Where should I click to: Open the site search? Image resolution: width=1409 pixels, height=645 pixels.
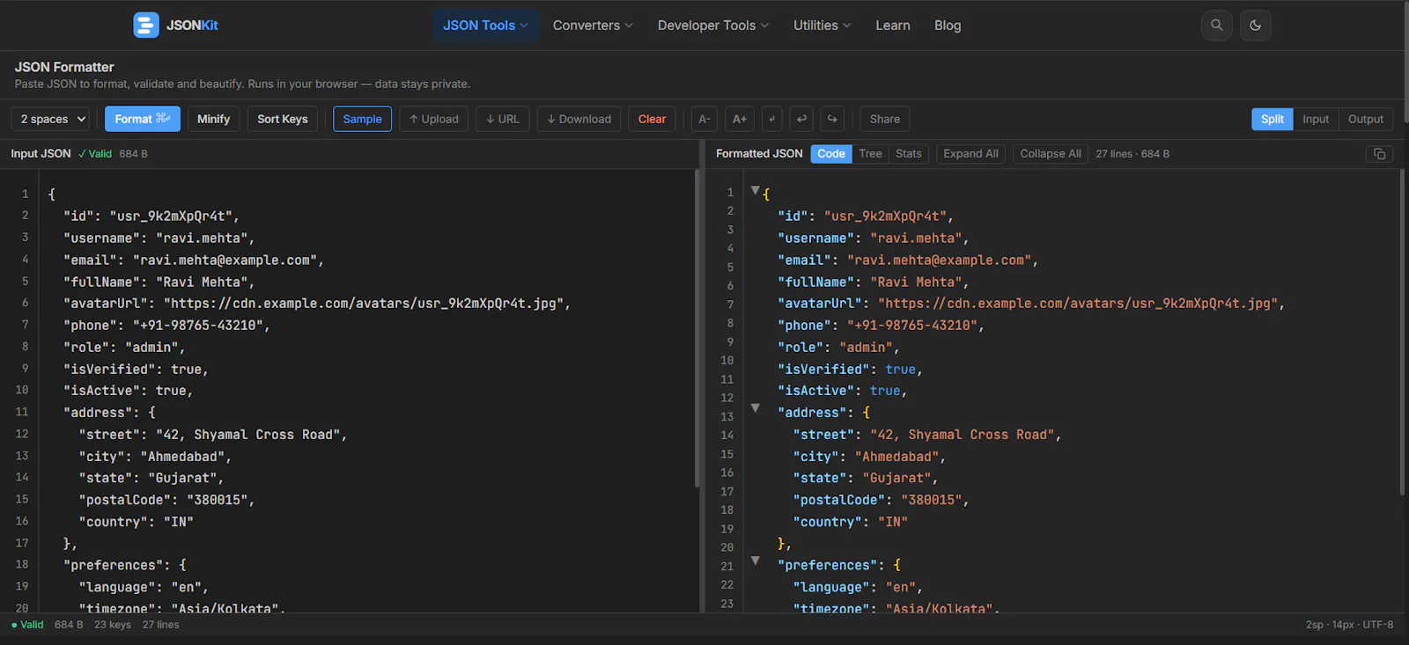point(1217,25)
